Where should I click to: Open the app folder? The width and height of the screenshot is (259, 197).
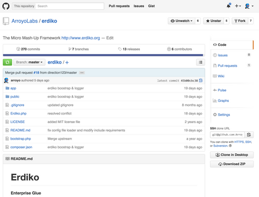click(x=13, y=88)
